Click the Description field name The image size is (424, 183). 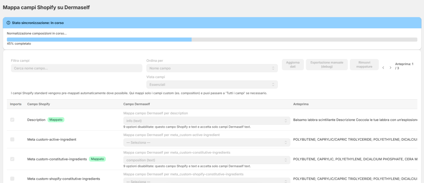pos(36,120)
